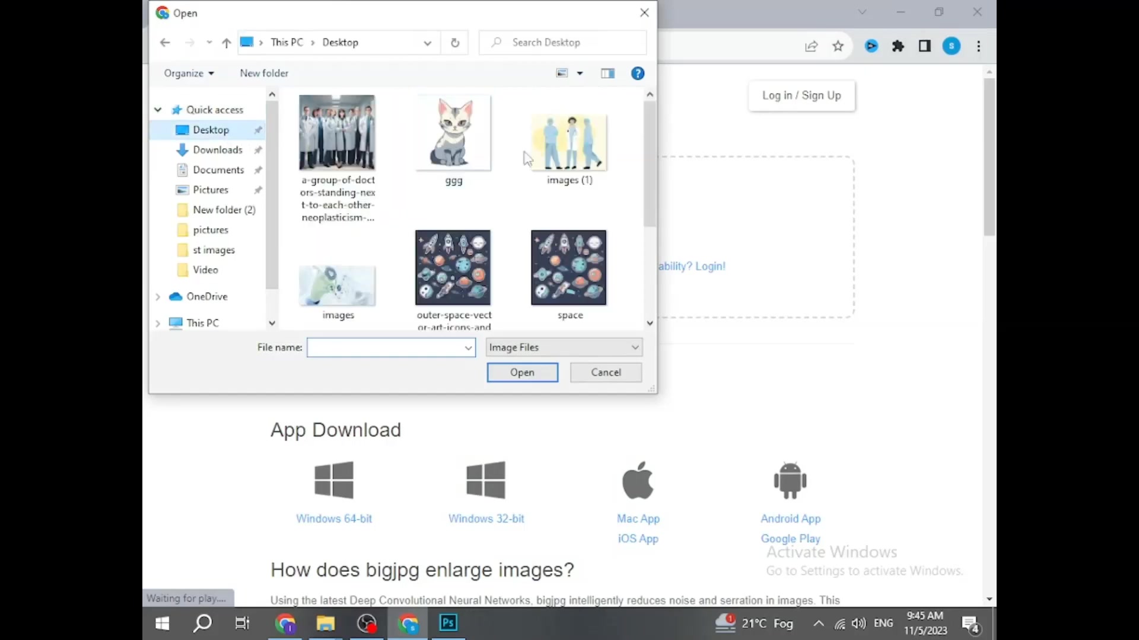Click the blue extension icon in Chrome toolbar

pyautogui.click(x=871, y=46)
